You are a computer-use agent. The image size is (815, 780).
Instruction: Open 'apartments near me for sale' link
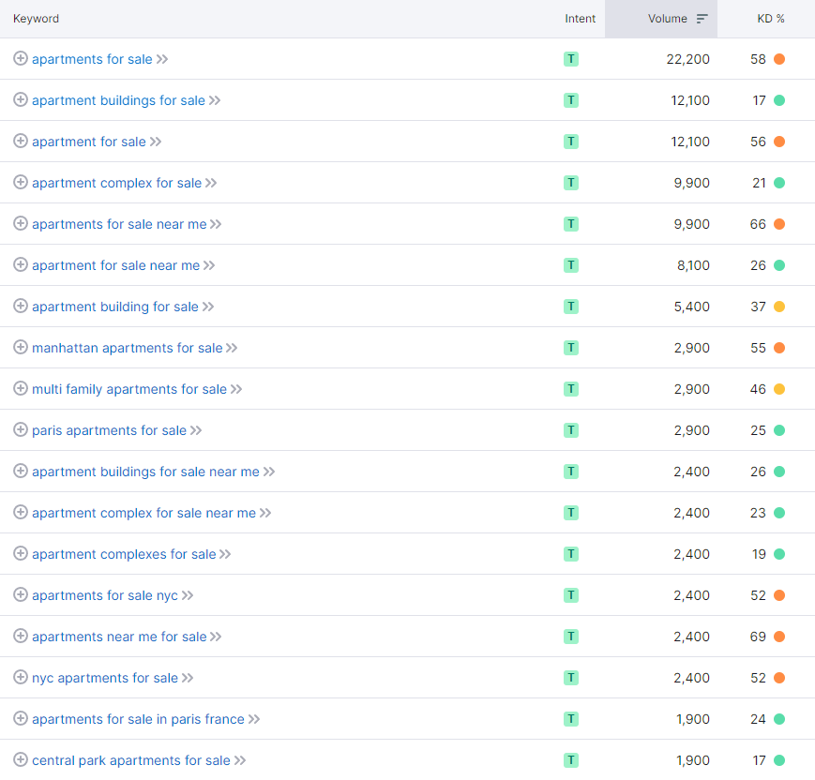click(119, 637)
